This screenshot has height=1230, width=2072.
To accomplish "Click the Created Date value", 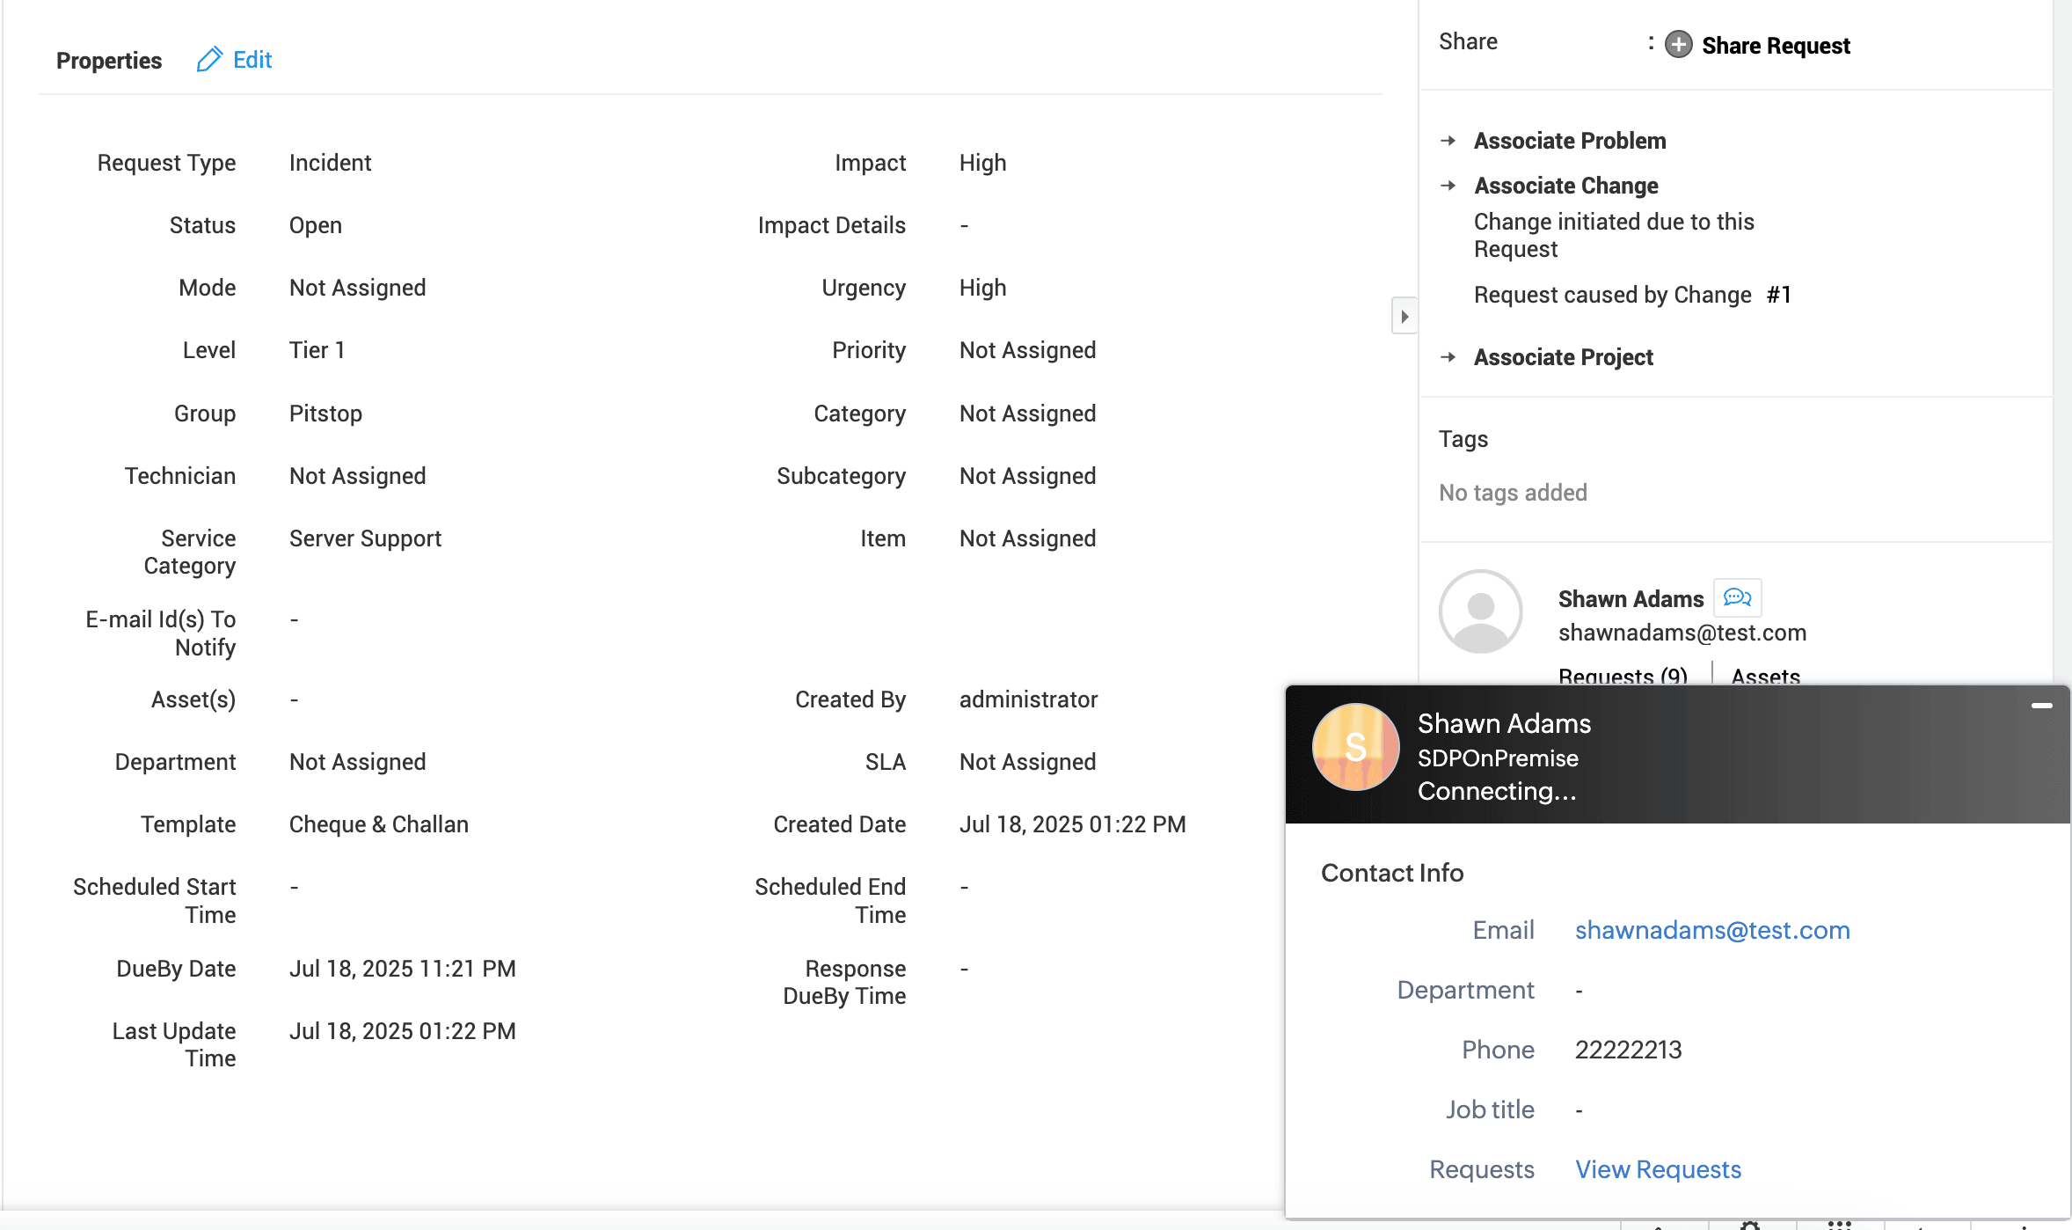I will pyautogui.click(x=1072, y=824).
